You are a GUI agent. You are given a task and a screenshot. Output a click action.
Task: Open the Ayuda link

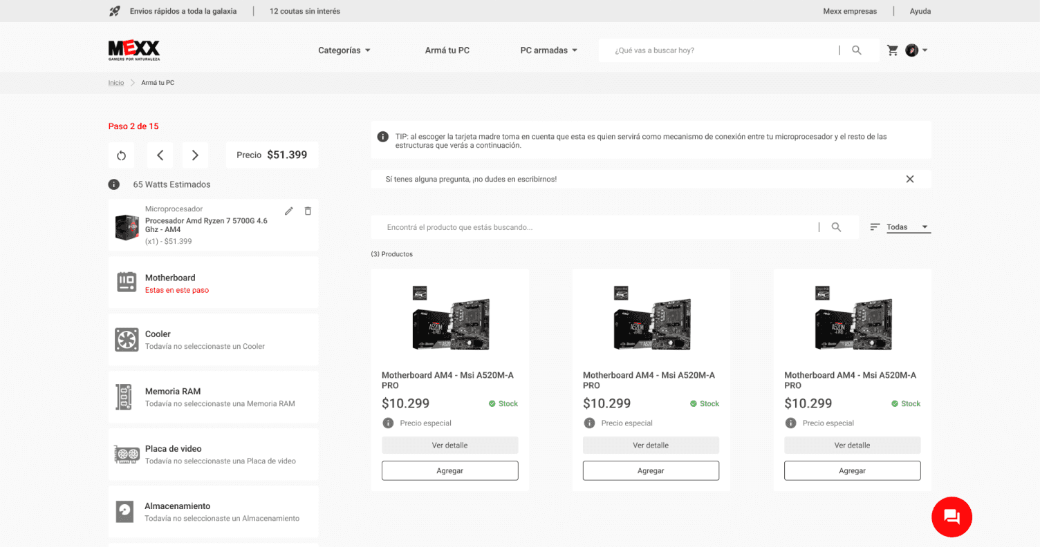(x=920, y=11)
